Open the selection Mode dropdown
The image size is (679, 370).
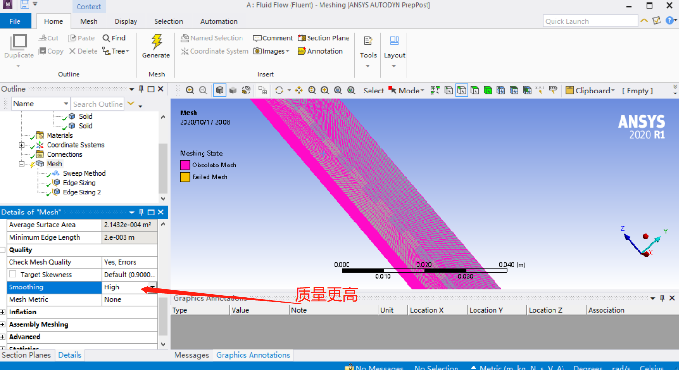click(406, 91)
